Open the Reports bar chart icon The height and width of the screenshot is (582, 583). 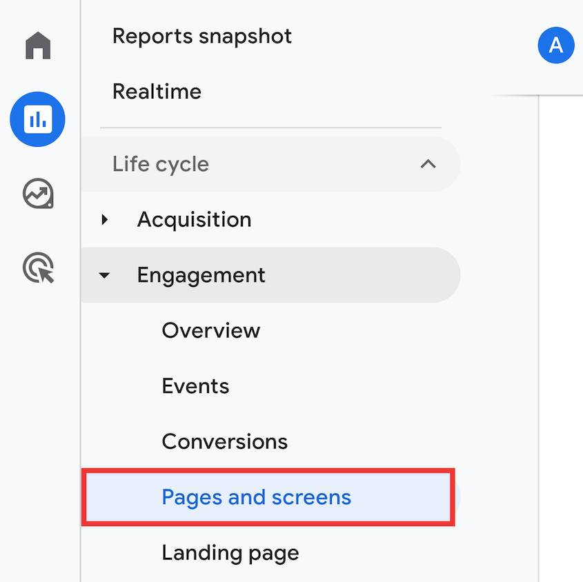[x=37, y=119]
